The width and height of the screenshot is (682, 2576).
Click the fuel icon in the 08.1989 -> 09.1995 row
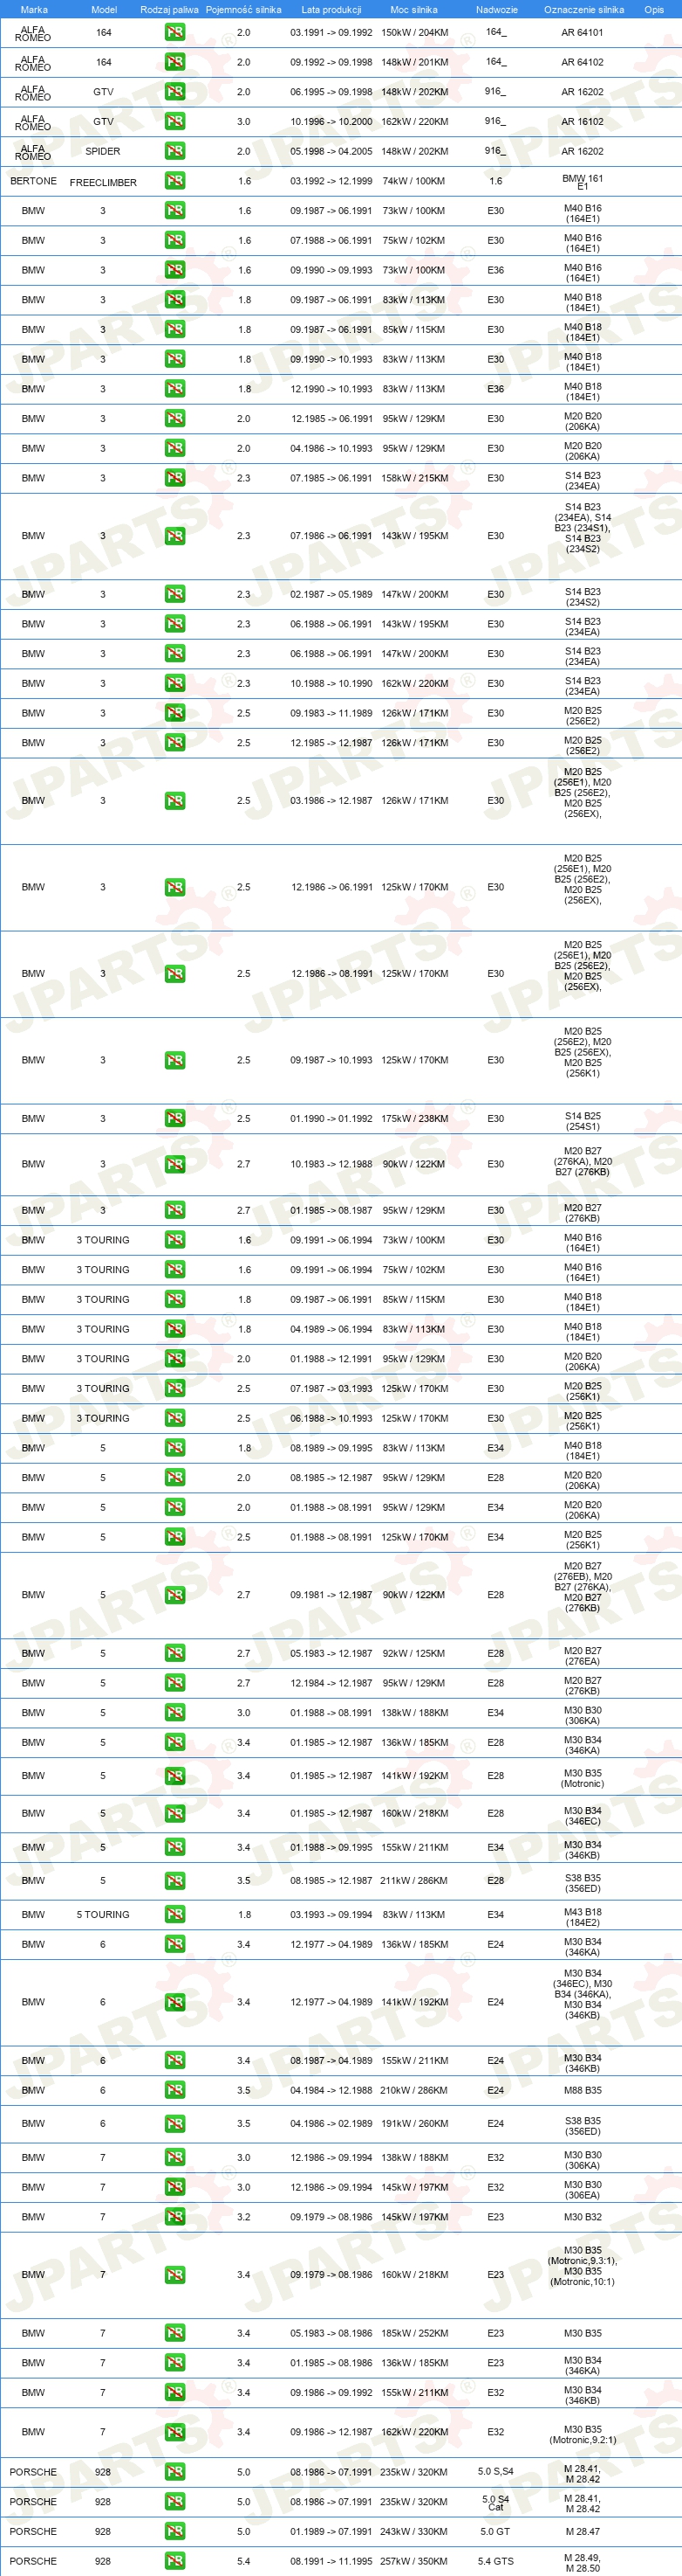[x=174, y=1448]
